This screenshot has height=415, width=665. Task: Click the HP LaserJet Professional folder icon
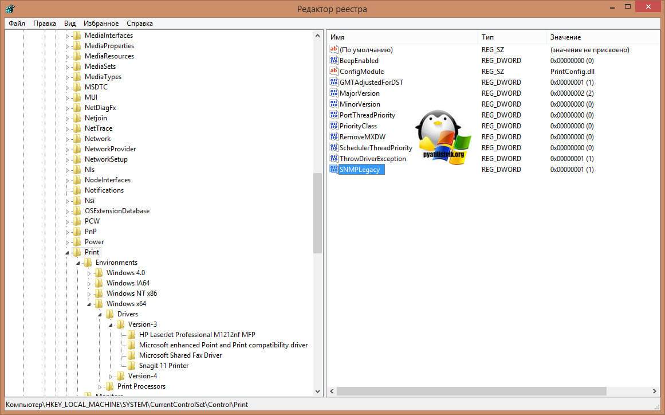click(132, 335)
